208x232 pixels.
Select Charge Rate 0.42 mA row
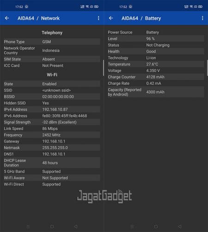pyautogui.click(x=156, y=83)
